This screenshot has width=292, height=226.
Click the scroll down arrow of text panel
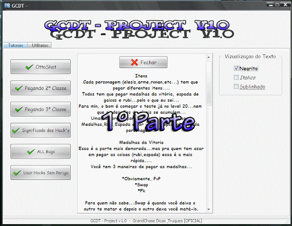pos(209,210)
